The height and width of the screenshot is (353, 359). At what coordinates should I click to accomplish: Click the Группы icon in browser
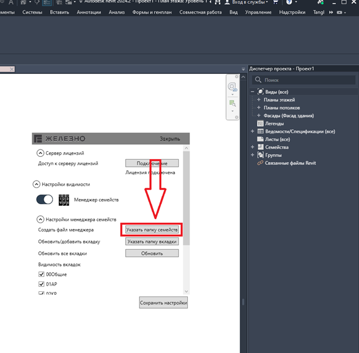point(260,155)
